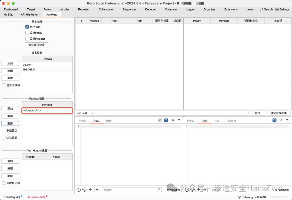Sort by Method column header
This screenshot has height=200, width=292.
(x=94, y=21)
